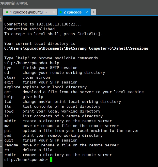Select the "2 cpucode" session tab
The height and width of the screenshot is (167, 158).
72,12
